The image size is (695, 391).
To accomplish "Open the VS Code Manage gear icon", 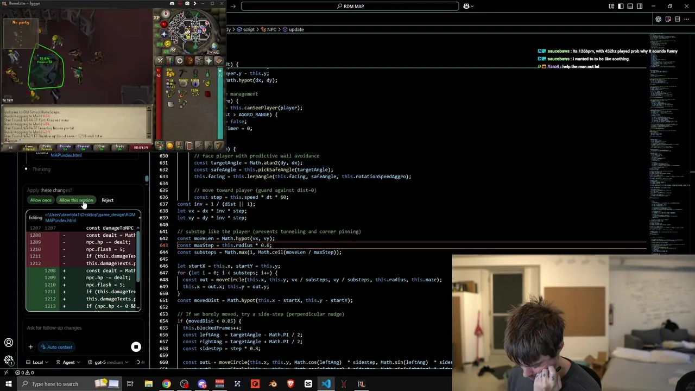I will [9, 360].
